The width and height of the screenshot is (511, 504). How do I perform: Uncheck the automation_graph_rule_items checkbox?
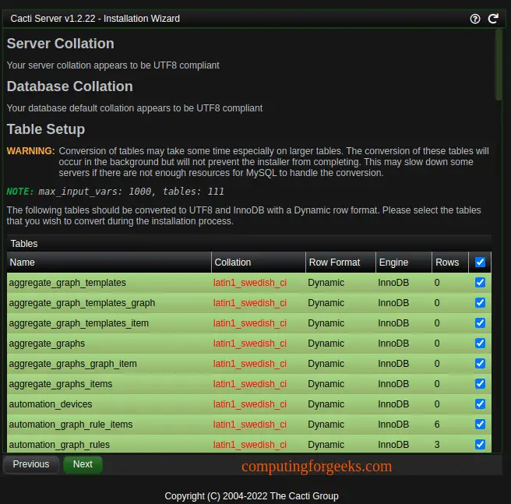(480, 424)
